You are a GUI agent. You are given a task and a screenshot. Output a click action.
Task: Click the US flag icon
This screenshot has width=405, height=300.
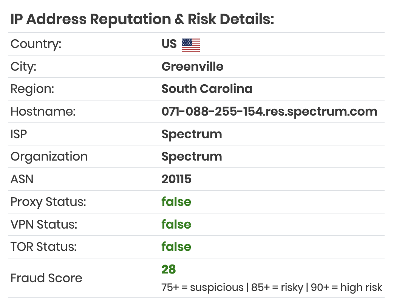(191, 45)
